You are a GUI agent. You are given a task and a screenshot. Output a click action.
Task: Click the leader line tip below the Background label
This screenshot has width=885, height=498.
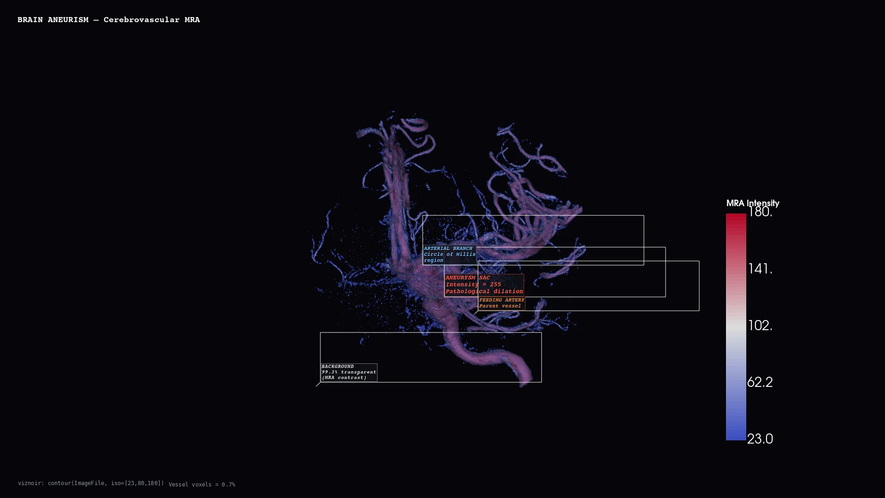[317, 385]
